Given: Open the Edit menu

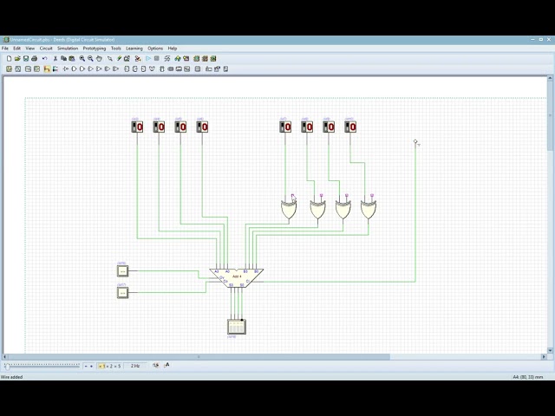Looking at the screenshot, I should [17, 49].
